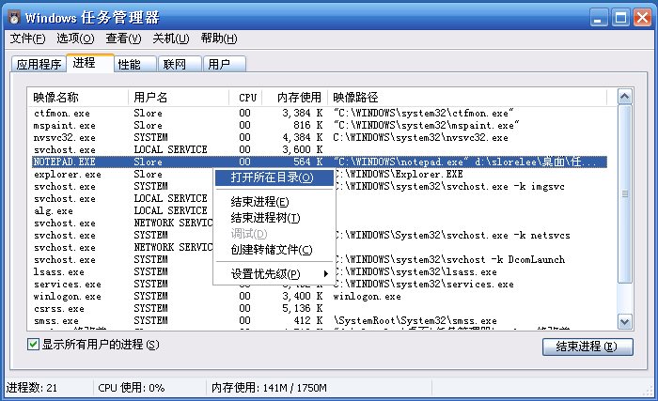Click svchost.exe path with -k netsvcs
This screenshot has height=401, width=658.
click(x=453, y=236)
